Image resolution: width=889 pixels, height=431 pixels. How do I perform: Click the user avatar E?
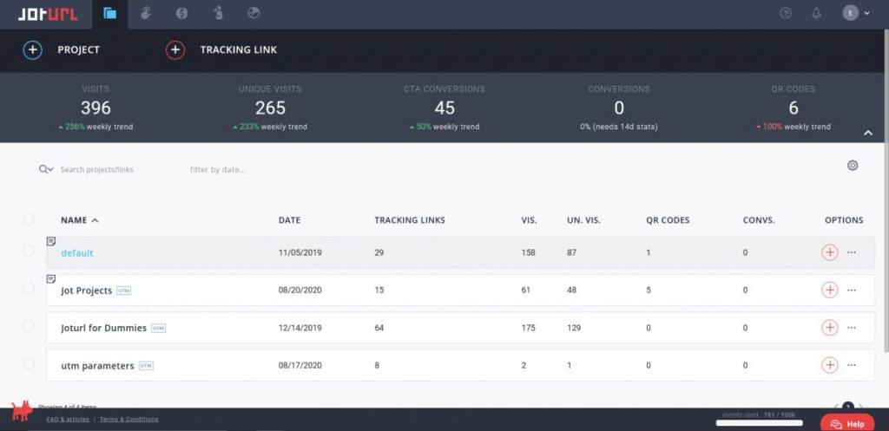[850, 13]
